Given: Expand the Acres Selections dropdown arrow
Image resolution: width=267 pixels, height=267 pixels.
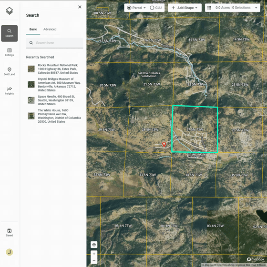Looking at the screenshot, I should click(256, 8).
